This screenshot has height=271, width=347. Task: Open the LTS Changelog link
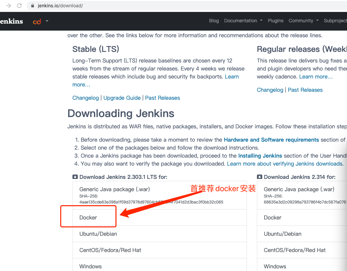click(85, 98)
